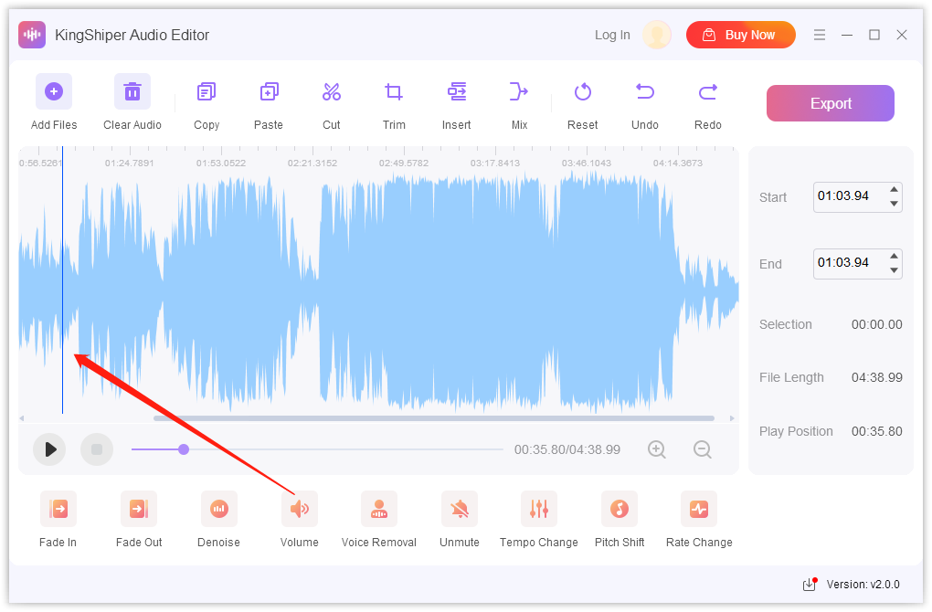Image resolution: width=932 pixels, height=612 pixels.
Task: Click the timeline at marker 04:14.3673
Action: coord(678,163)
